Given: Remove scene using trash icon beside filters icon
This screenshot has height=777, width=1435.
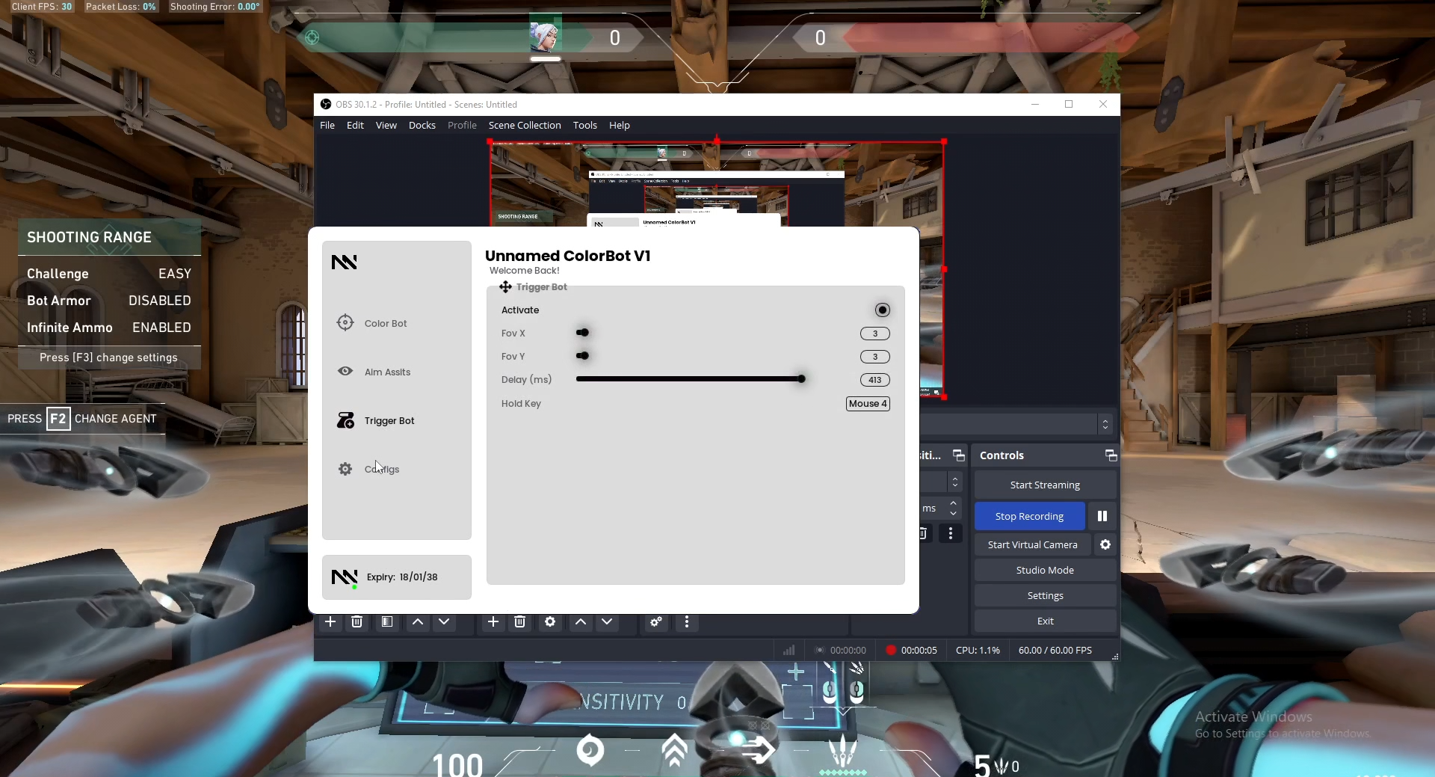Looking at the screenshot, I should 357,621.
